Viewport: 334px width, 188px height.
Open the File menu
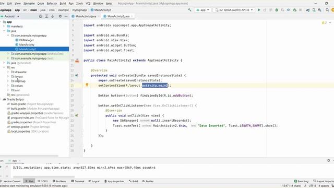tap(2, 4)
